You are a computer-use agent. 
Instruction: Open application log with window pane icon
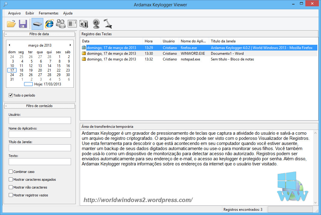(x=72, y=24)
